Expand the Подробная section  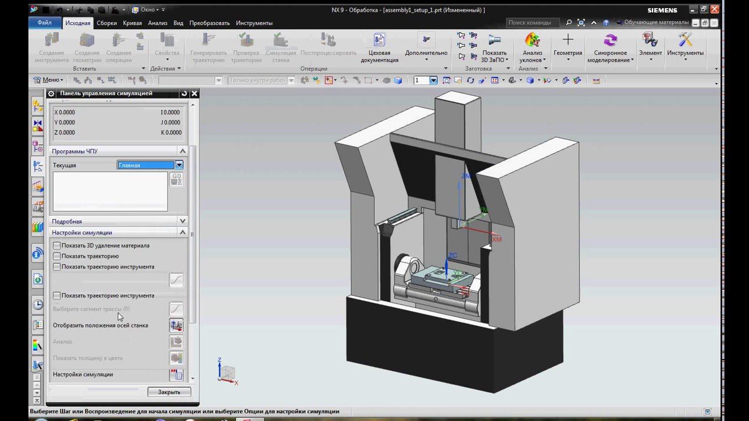pyautogui.click(x=183, y=222)
